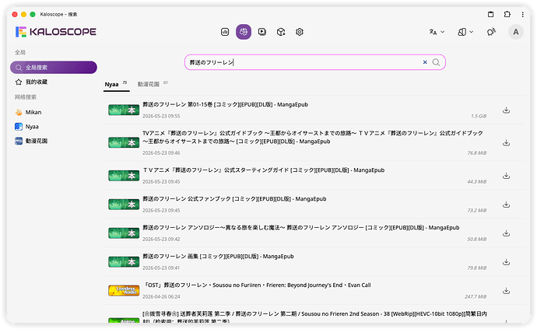Click the 73.2 MiB size text
537x329 pixels.
coord(477,211)
